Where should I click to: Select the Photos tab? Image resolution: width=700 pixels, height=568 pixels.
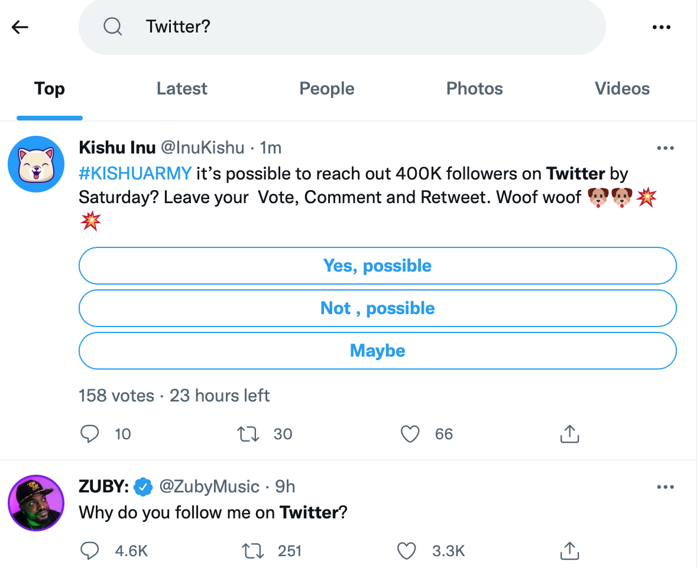[x=474, y=89]
